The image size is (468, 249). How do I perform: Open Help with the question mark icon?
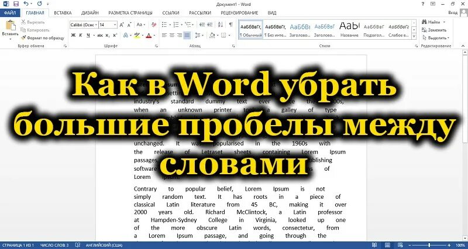422,4
